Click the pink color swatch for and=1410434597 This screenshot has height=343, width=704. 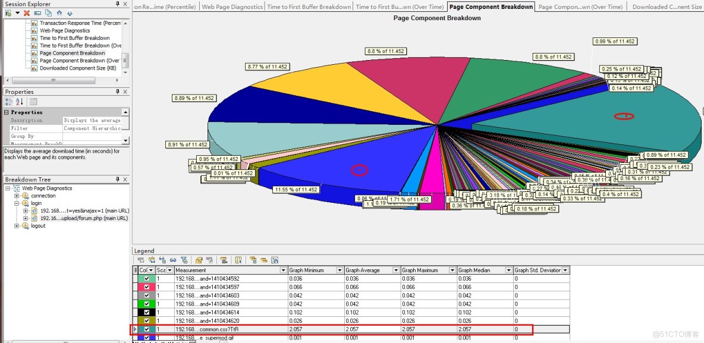click(x=147, y=287)
